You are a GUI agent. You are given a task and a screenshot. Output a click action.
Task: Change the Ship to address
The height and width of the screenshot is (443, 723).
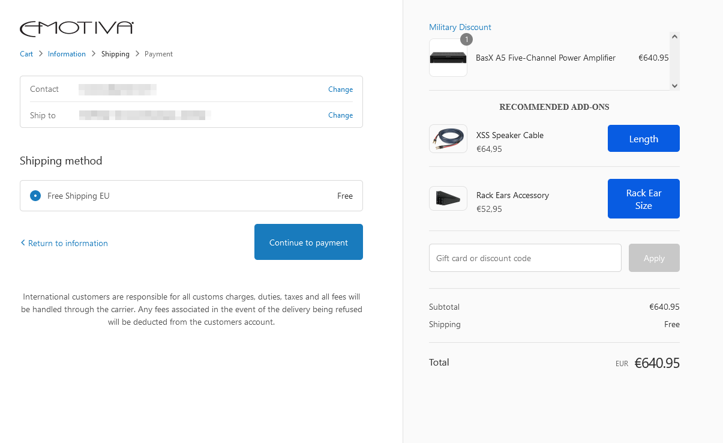click(340, 115)
